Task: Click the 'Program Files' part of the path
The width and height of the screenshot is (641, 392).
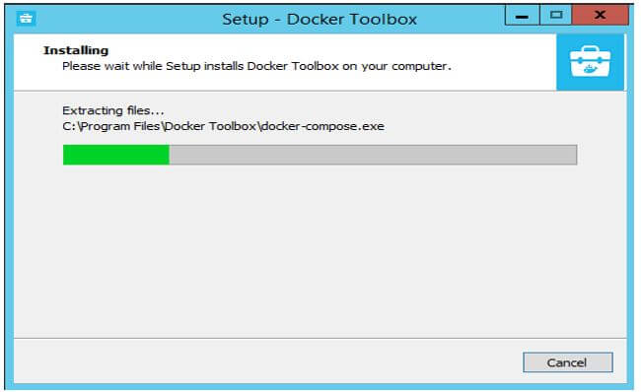Action: click(x=120, y=126)
